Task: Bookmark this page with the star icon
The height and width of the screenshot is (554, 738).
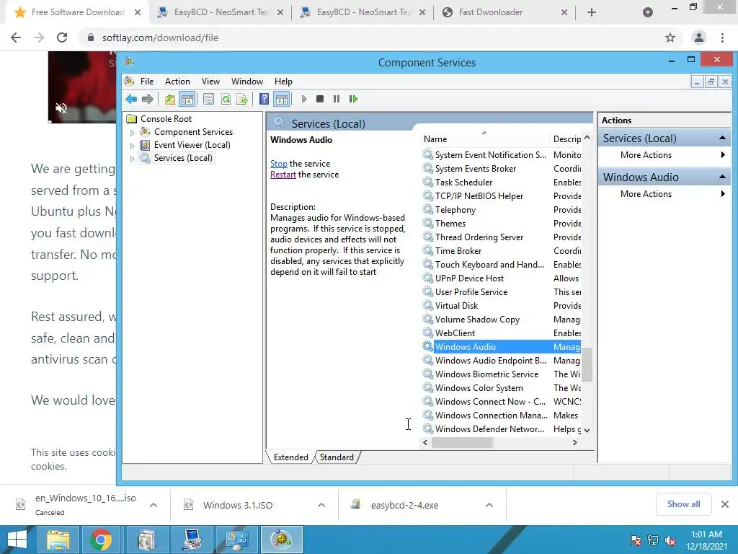Action: point(670,38)
